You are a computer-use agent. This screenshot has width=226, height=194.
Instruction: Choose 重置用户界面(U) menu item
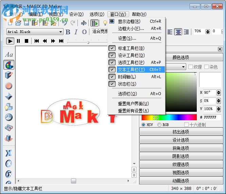coord(136,104)
